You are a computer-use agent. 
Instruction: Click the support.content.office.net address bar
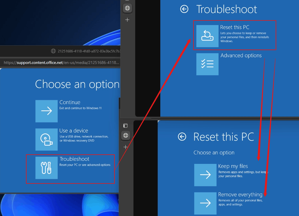click(61, 62)
